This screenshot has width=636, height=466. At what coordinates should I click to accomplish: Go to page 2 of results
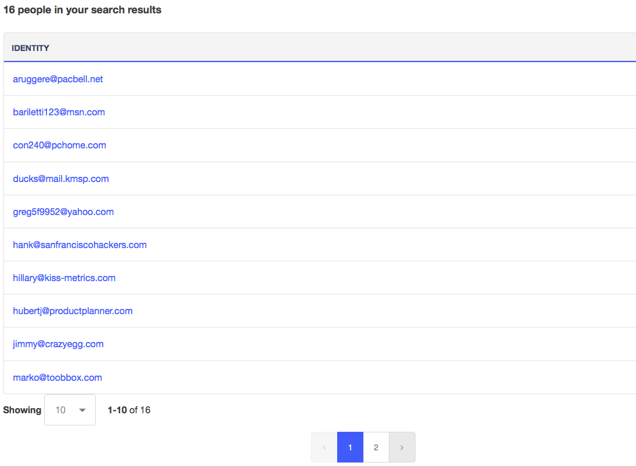coord(376,447)
